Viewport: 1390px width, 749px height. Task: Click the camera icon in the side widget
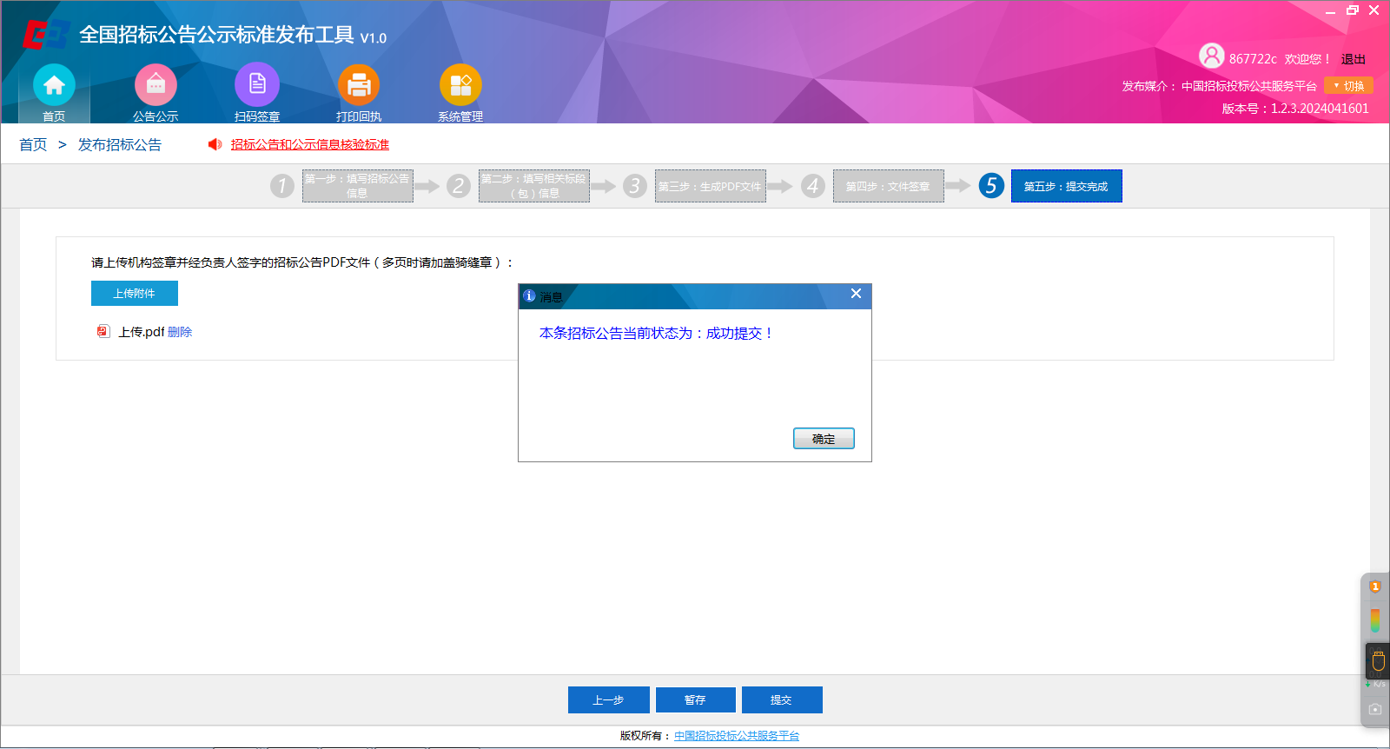1374,709
